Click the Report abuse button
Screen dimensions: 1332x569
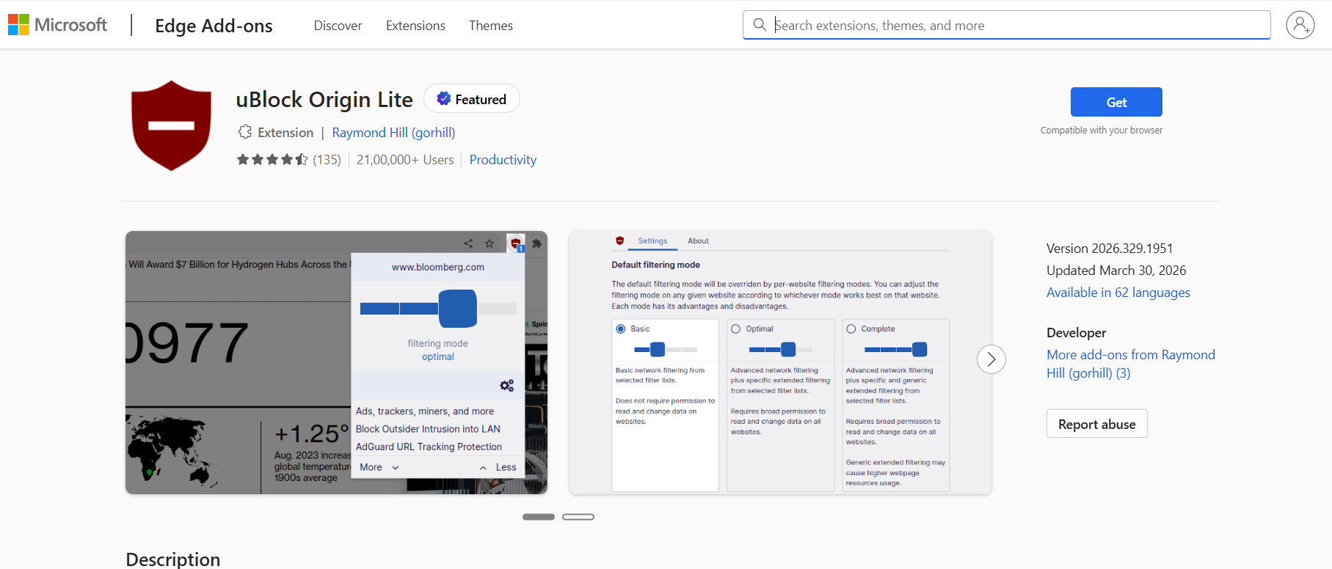1096,424
